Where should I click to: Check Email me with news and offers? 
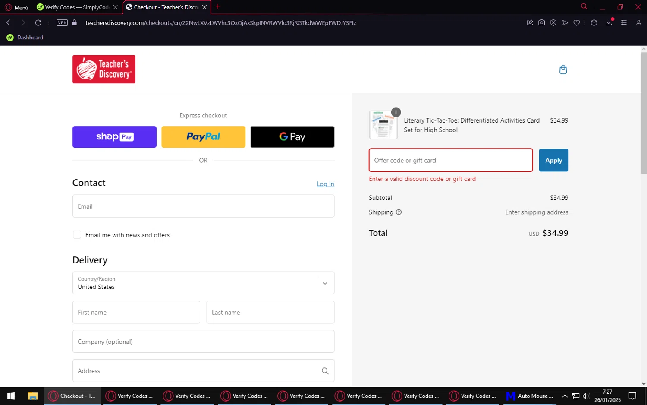pyautogui.click(x=77, y=235)
